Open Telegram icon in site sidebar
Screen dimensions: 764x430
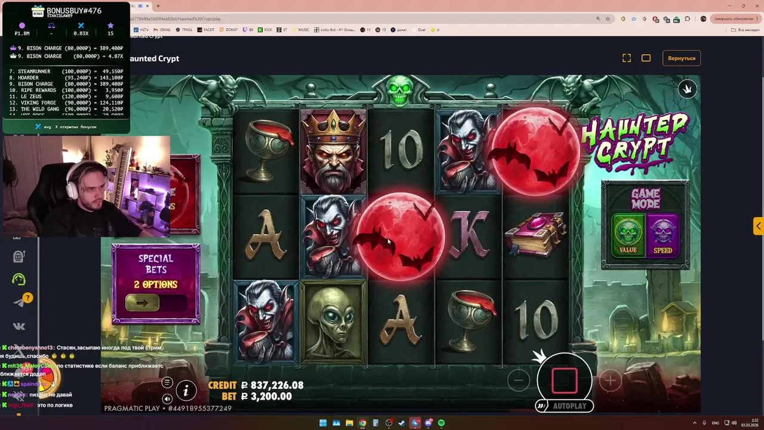click(x=19, y=303)
